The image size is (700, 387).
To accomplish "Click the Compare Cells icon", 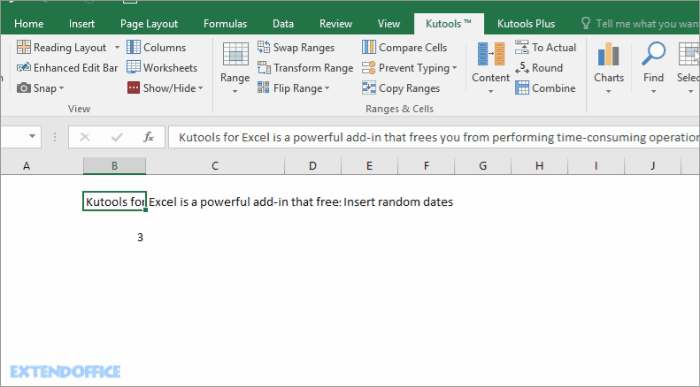I will pyautogui.click(x=369, y=47).
